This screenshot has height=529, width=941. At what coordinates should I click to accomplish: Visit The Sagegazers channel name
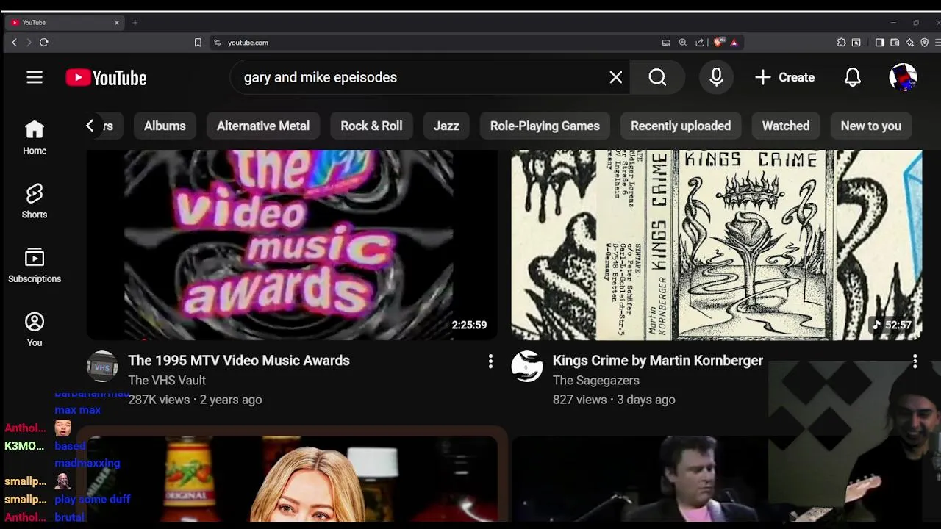tap(596, 380)
